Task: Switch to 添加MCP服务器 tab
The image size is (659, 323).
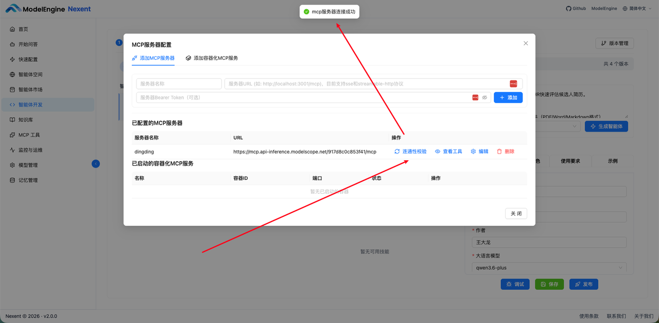Action: [153, 58]
